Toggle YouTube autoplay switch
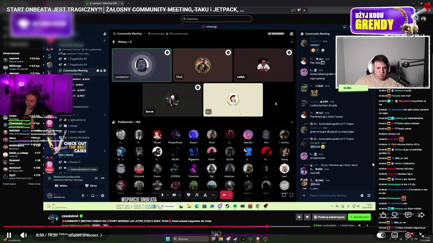Viewport: 433px width, 243px height. (x=381, y=235)
